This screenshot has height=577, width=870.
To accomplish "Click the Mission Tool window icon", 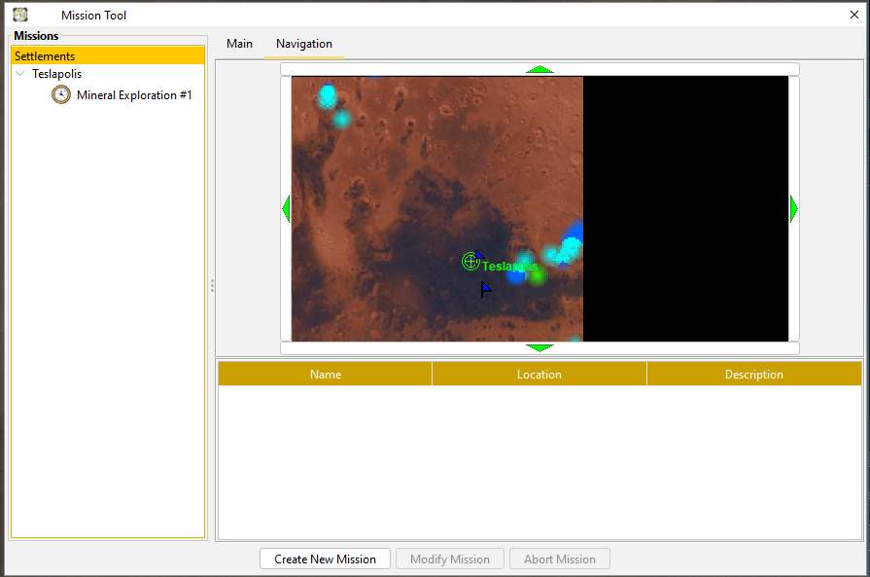I will (20, 15).
